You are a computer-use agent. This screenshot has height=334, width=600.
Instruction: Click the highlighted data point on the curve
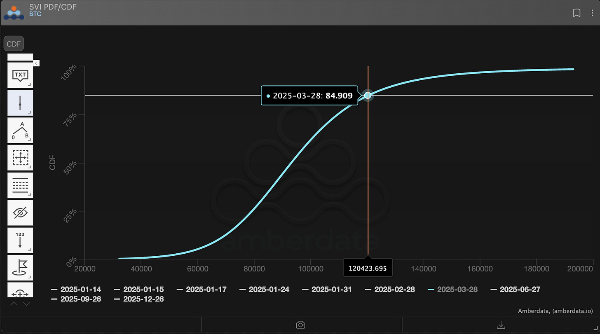[x=368, y=96]
